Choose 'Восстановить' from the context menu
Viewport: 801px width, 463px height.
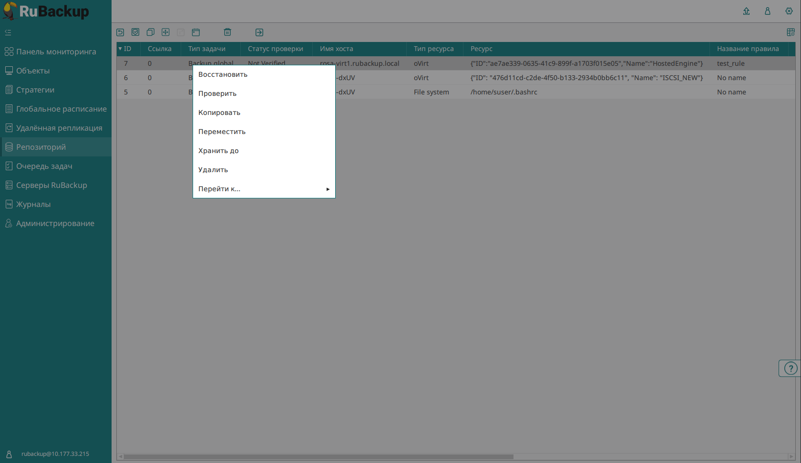tap(223, 74)
